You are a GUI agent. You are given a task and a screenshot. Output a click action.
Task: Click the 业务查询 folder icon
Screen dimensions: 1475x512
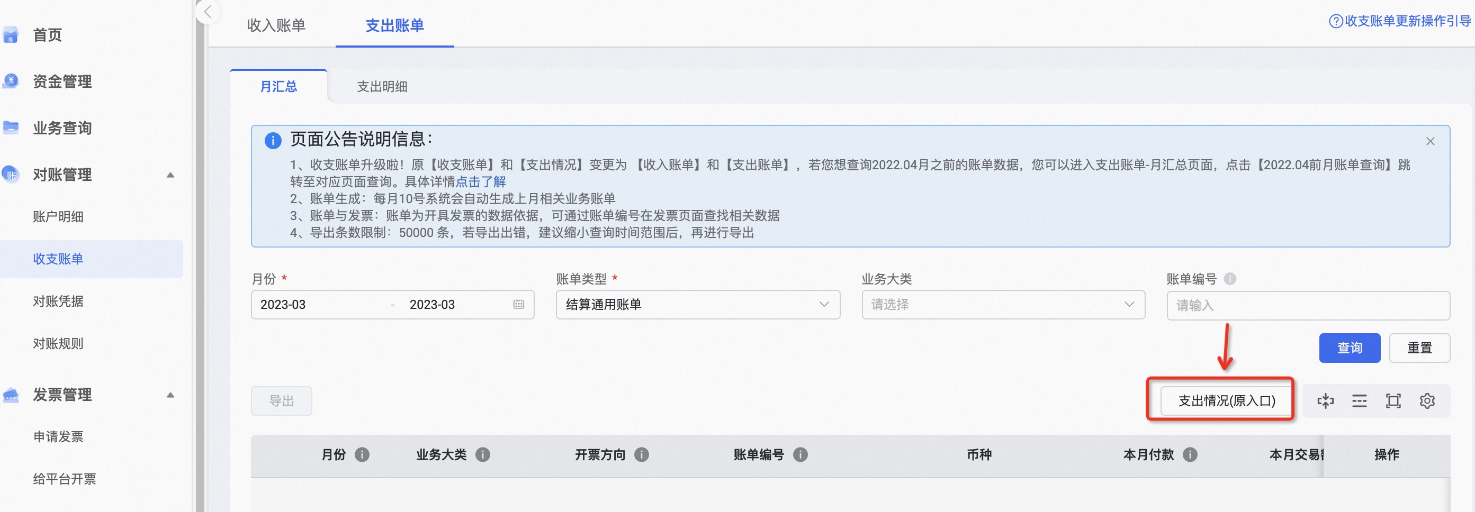click(10, 127)
